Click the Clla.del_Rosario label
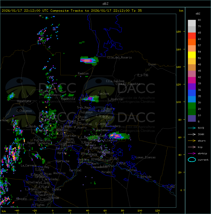 pyautogui.click(x=119, y=57)
